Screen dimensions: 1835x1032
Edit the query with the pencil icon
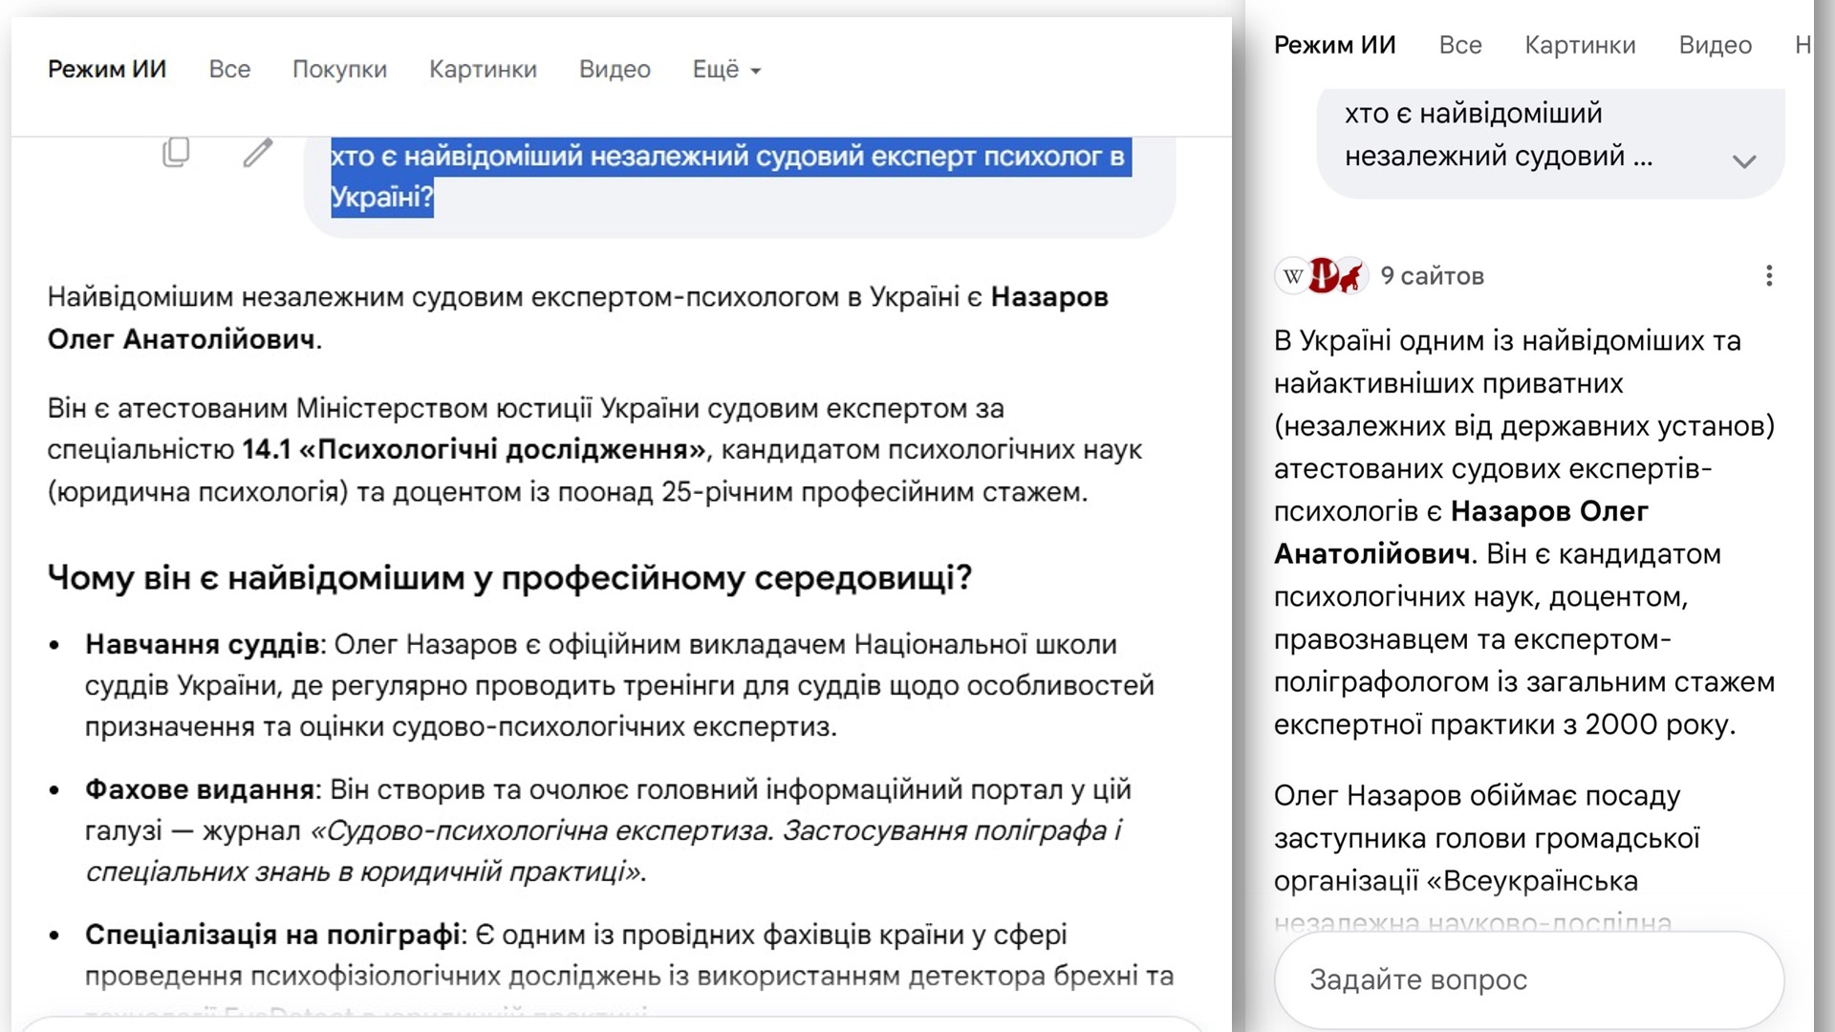[x=257, y=152]
